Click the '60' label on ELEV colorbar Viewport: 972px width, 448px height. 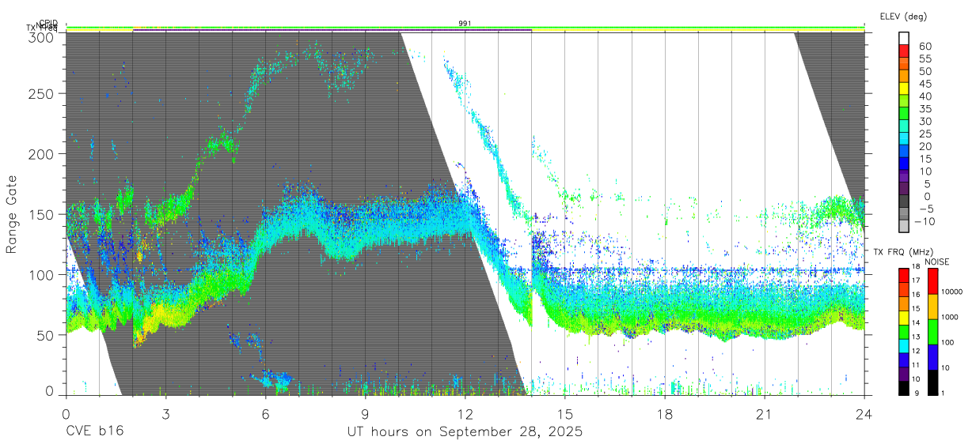pos(925,46)
